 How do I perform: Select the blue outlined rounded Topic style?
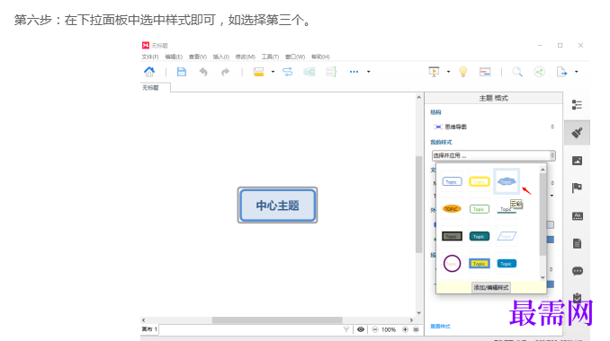[x=452, y=181]
